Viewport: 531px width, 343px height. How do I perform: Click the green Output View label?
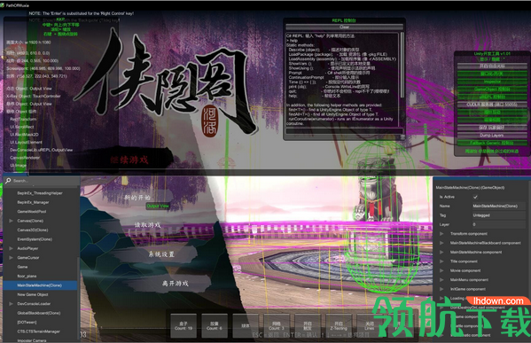tap(158, 206)
